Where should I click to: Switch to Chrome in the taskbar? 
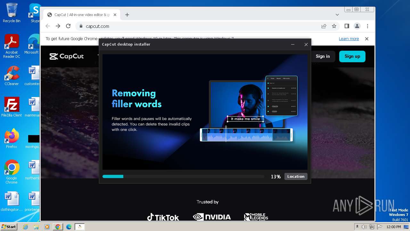tap(58, 227)
